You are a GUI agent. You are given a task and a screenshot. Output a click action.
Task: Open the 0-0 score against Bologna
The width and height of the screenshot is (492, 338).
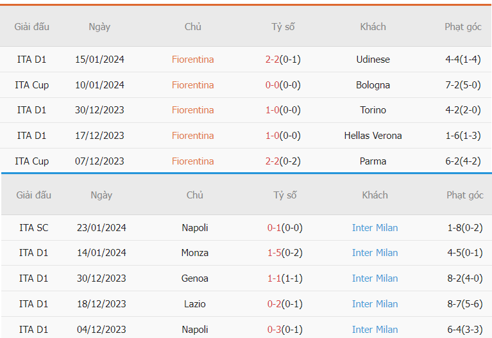pyautogui.click(x=272, y=85)
